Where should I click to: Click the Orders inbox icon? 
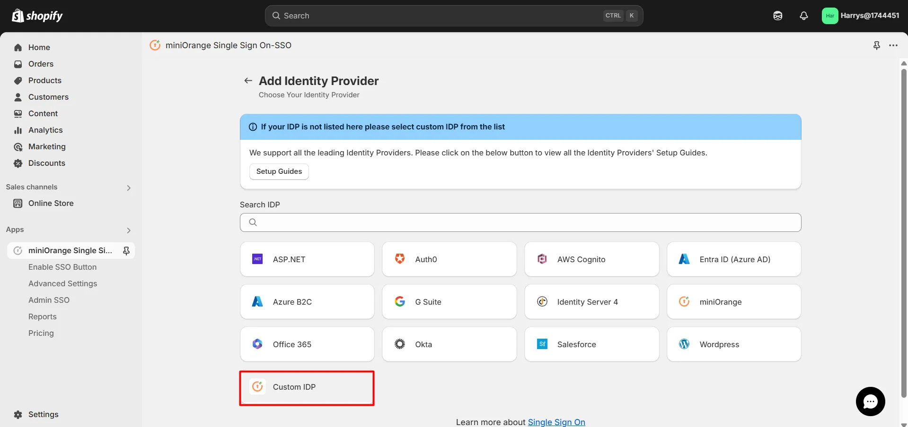18,64
